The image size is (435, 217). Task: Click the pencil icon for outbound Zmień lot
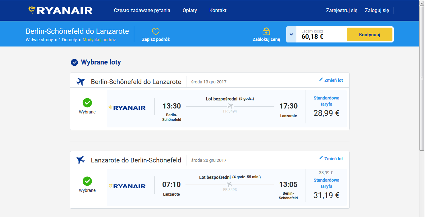[x=321, y=80]
